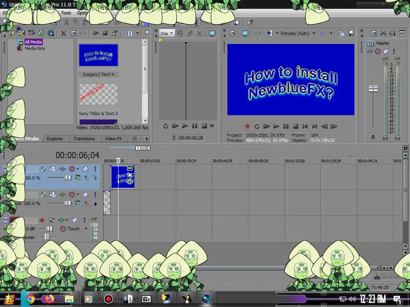Save snapshot to file in preview toolbar
Image resolution: width=410 pixels, height=307 pixels.
coord(351,33)
